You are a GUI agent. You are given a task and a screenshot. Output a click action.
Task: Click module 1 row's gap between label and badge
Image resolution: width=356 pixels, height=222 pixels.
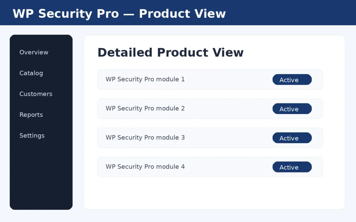click(228, 79)
